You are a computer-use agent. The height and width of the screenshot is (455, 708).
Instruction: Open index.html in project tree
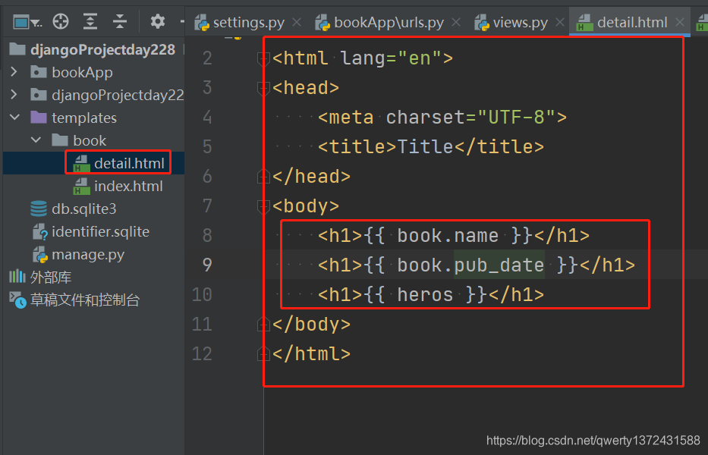coord(118,186)
